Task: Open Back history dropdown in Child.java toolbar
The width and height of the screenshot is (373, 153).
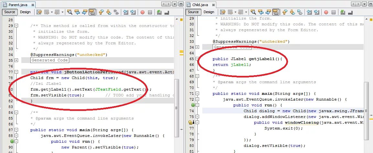Action: coord(235,12)
